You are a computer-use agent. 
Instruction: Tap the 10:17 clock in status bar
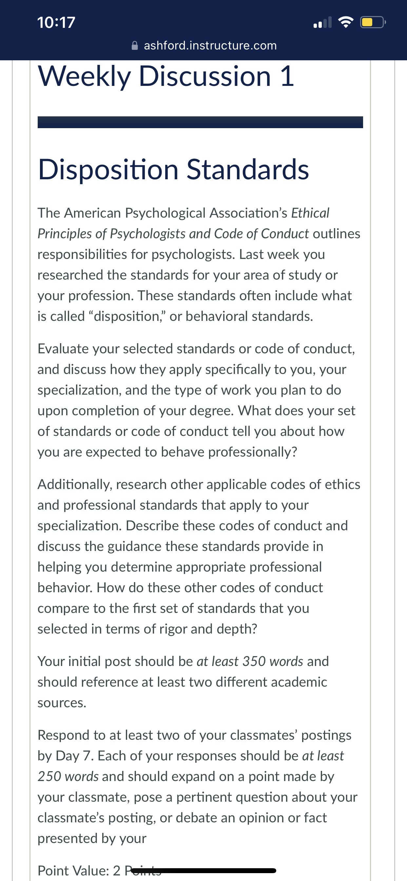[x=56, y=23]
